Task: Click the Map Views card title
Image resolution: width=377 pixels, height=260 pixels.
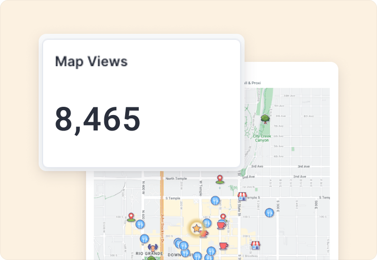Action: click(x=91, y=61)
